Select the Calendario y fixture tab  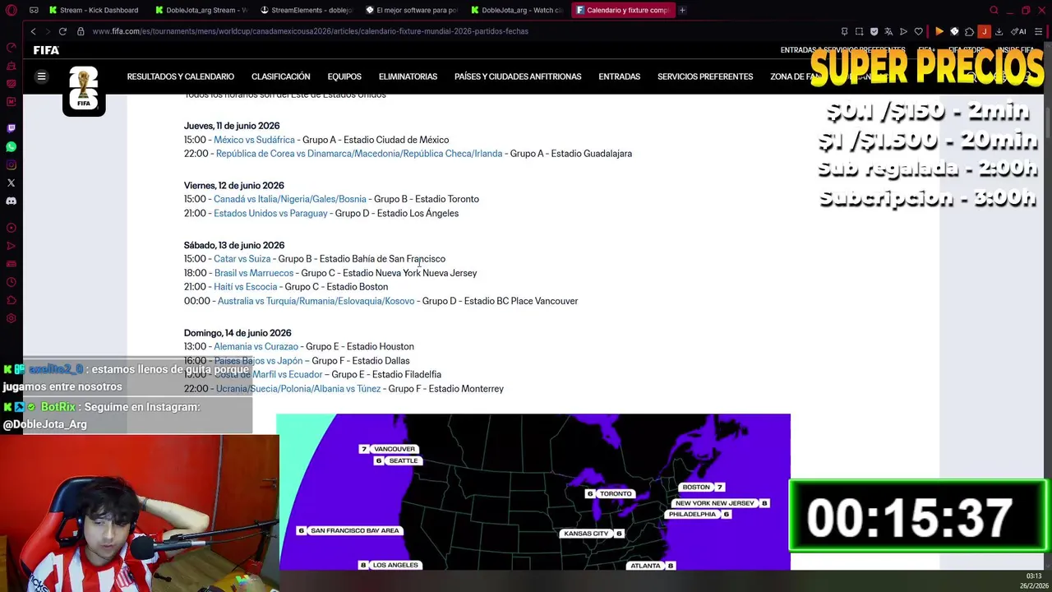(x=624, y=10)
